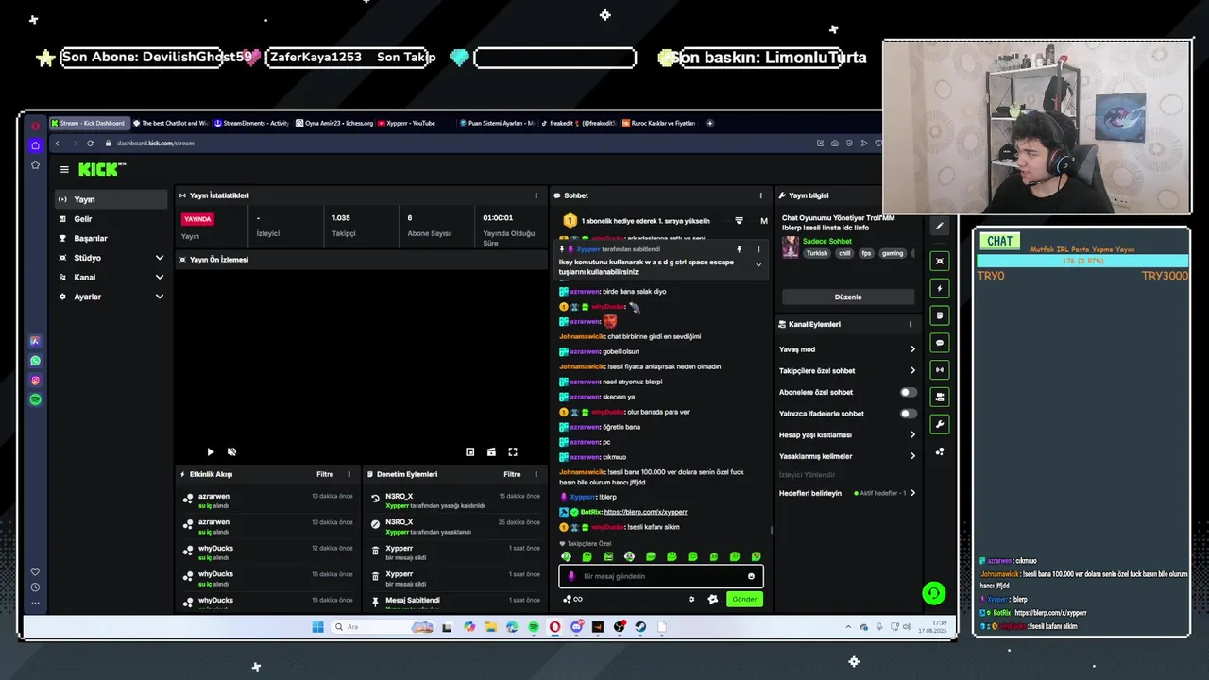Open Windows Start menu
The height and width of the screenshot is (680, 1209).
pyautogui.click(x=317, y=627)
